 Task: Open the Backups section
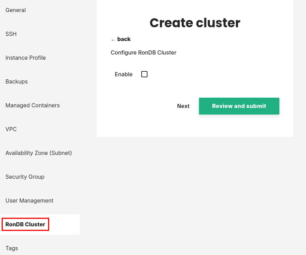pos(17,81)
